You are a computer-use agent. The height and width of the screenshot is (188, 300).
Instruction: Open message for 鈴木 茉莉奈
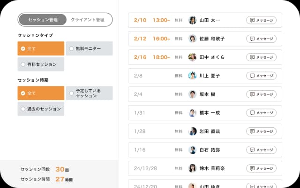(261, 168)
